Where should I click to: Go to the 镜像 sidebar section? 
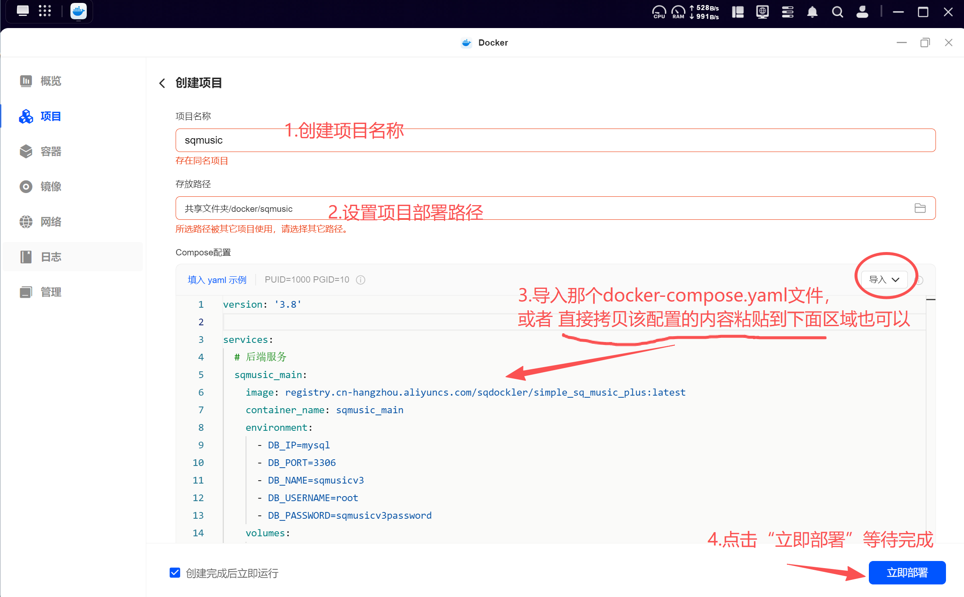pos(50,186)
